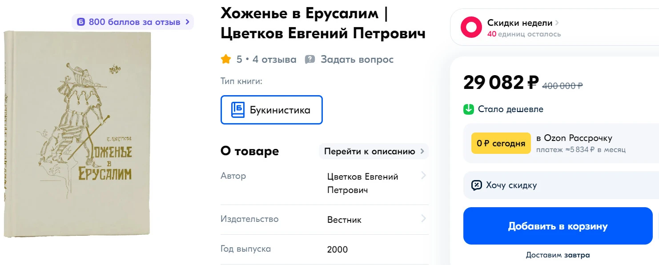The height and width of the screenshot is (265, 659).
Task: Select the Букинистика book type option
Action: (x=272, y=110)
